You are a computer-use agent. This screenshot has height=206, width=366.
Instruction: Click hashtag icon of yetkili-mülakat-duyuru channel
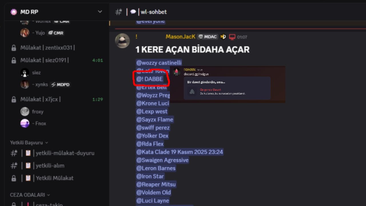click(x=14, y=153)
